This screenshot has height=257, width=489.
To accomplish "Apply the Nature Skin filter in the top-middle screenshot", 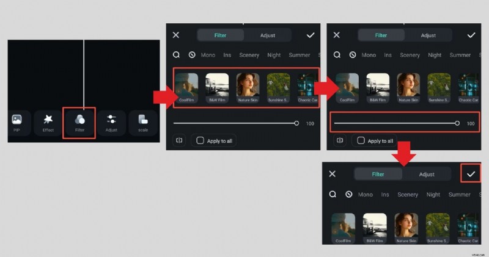I will click(248, 88).
